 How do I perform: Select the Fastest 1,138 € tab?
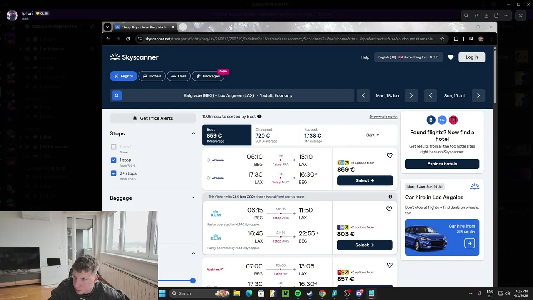324,135
